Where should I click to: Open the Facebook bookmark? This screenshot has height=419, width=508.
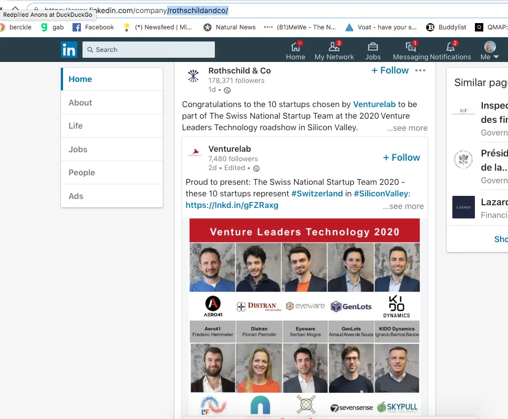94,27
